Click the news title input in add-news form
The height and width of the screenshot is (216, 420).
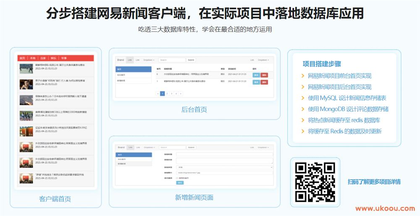(224, 154)
